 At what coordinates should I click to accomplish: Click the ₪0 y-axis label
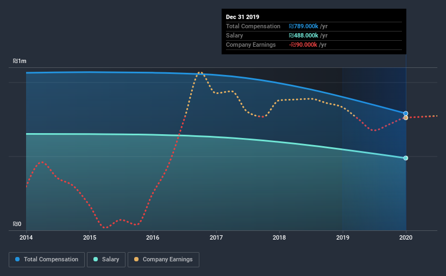tap(17, 224)
